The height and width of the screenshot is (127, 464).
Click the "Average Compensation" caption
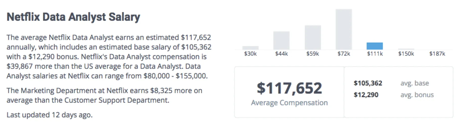(x=289, y=103)
